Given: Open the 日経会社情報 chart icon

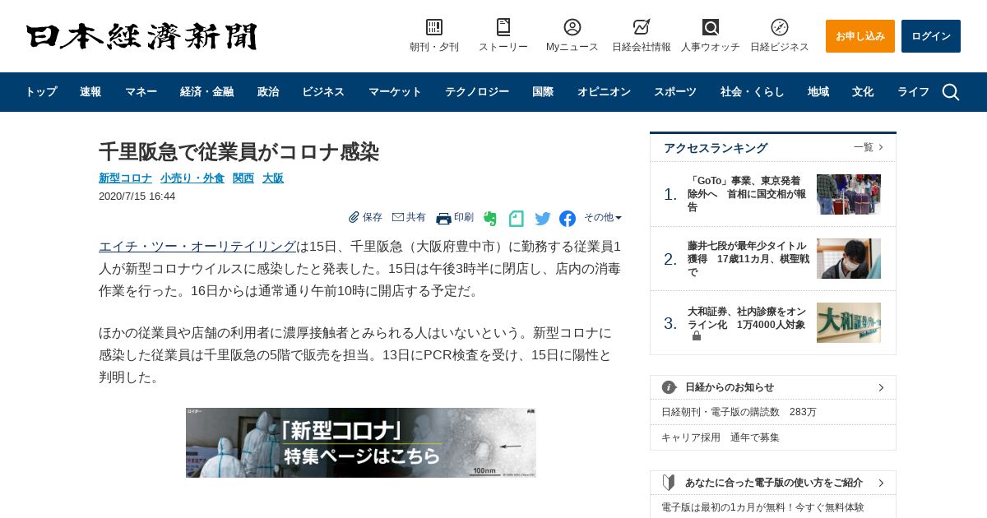Looking at the screenshot, I should pos(642,27).
